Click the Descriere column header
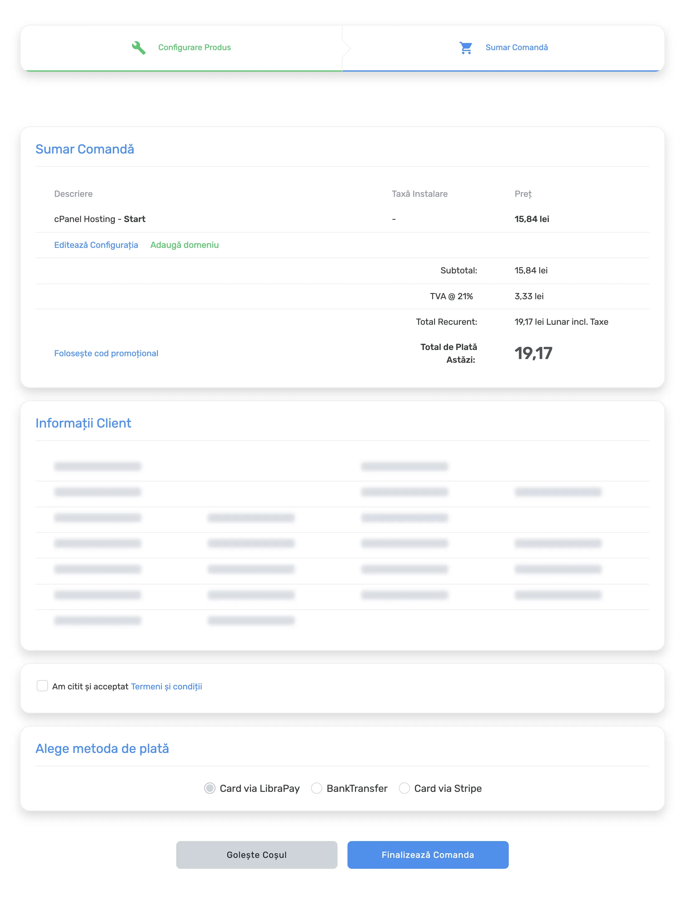This screenshot has height=913, width=685. (x=73, y=194)
